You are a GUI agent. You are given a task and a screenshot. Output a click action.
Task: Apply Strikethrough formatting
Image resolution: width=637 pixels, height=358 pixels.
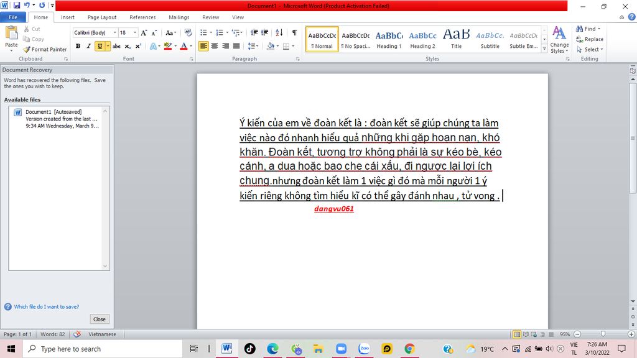(x=116, y=46)
